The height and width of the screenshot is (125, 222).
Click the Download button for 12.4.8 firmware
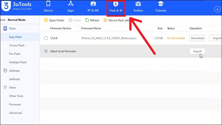[x=197, y=38]
